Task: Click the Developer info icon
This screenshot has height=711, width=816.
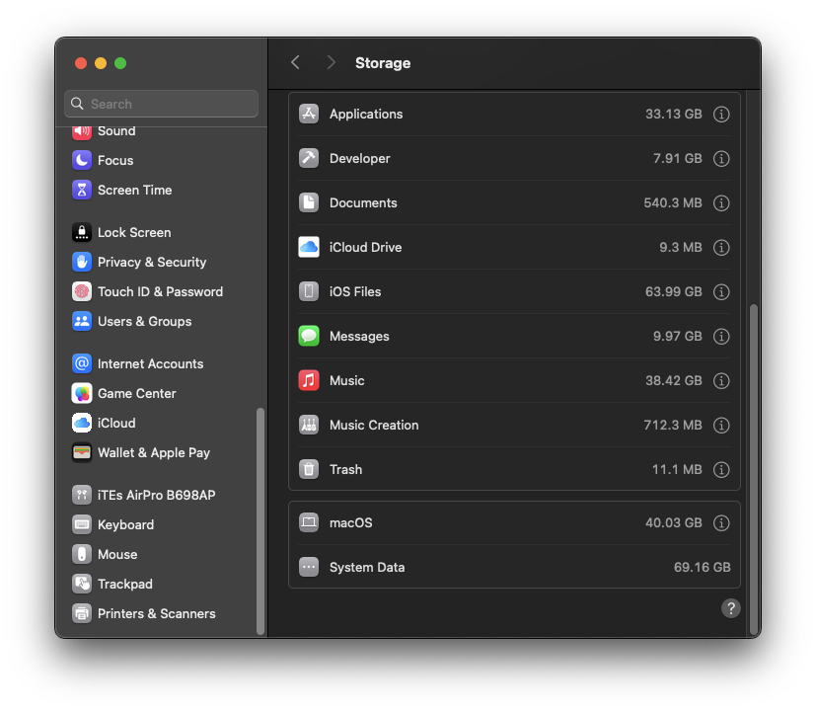Action: (x=721, y=159)
